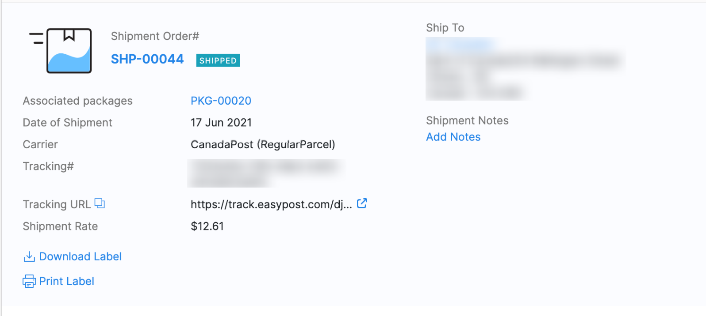This screenshot has height=316, width=706.
Task: Click the Shipment Notes heading
Action: pyautogui.click(x=467, y=120)
